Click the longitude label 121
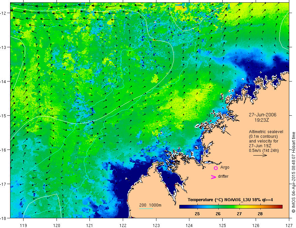The width and height of the screenshot is (296, 228). [x=90, y=225]
